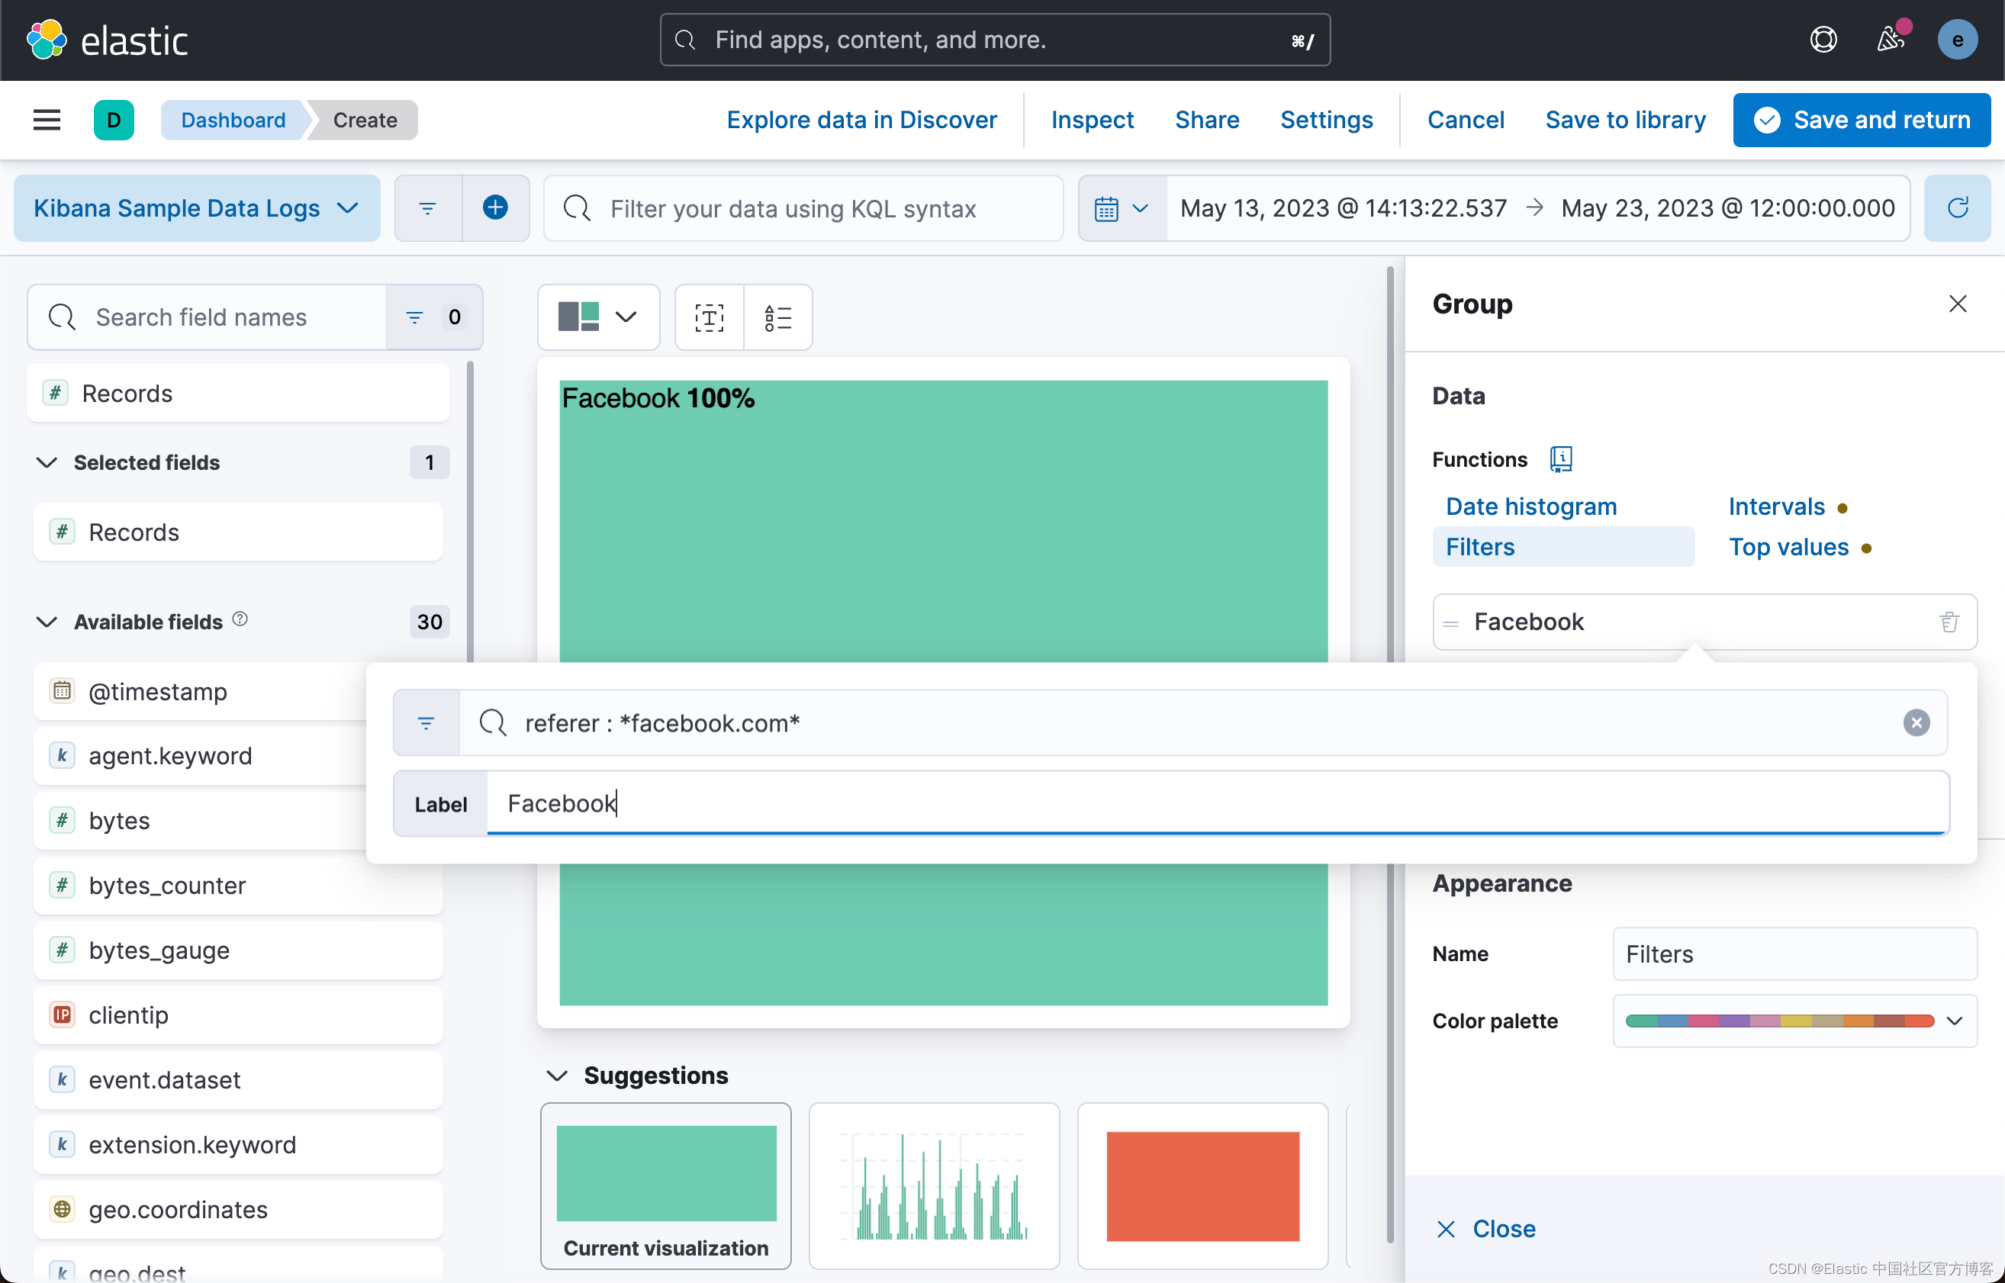Click the refresh query button
Screen dimensions: 2005x1283
point(1958,208)
